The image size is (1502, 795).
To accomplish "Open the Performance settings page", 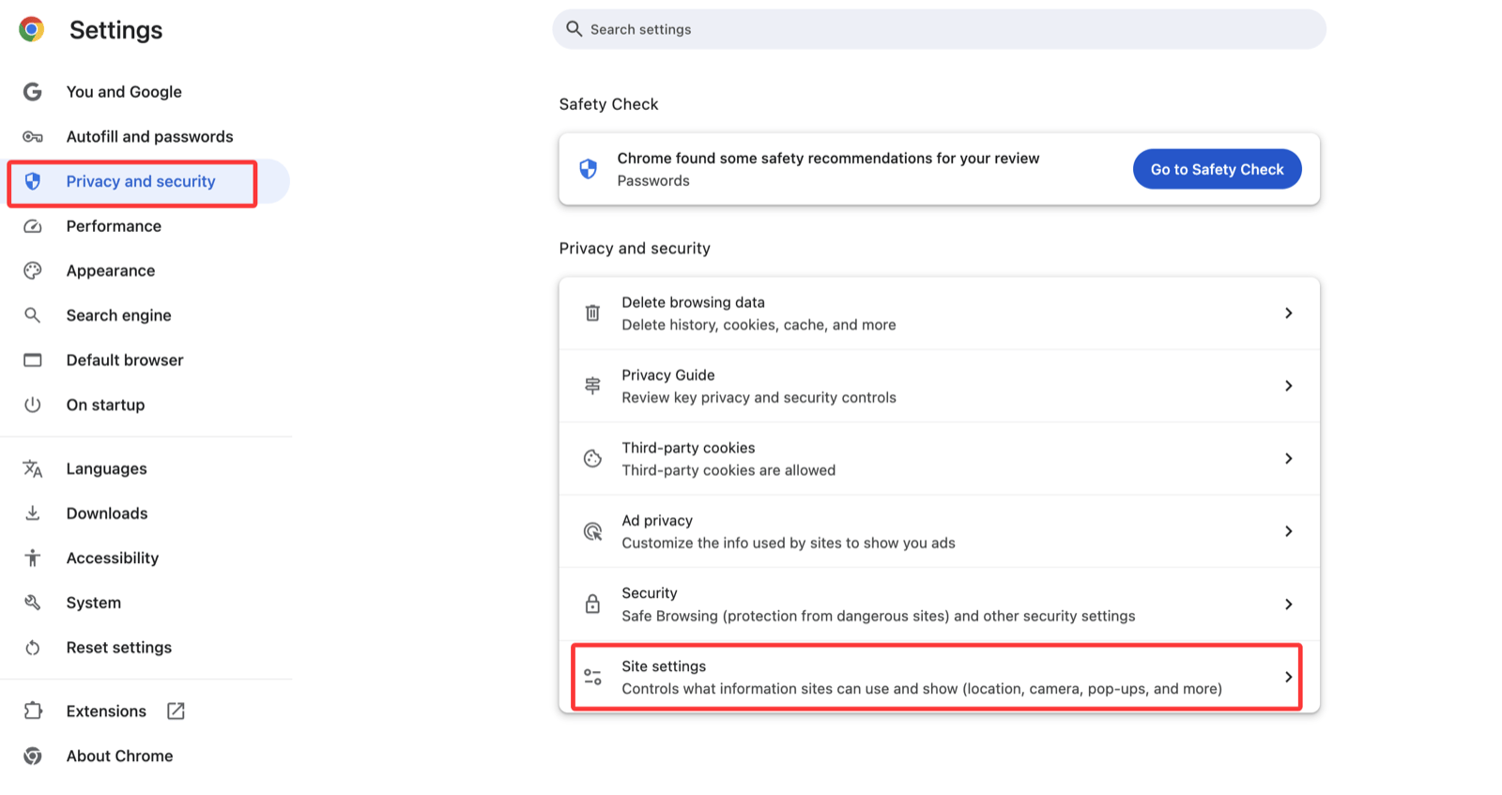I will 114,226.
